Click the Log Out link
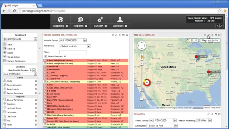 click(x=210, y=21)
